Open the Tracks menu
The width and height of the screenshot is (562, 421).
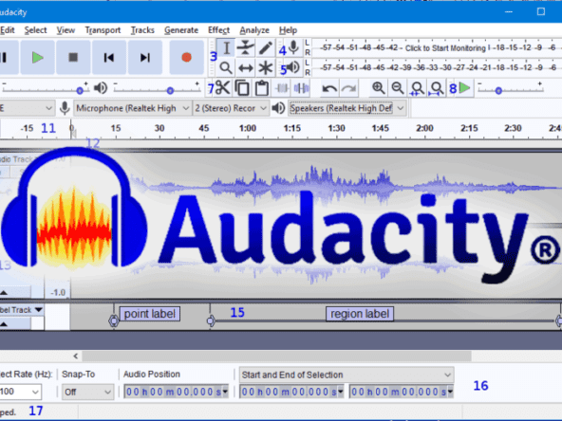[x=142, y=30]
